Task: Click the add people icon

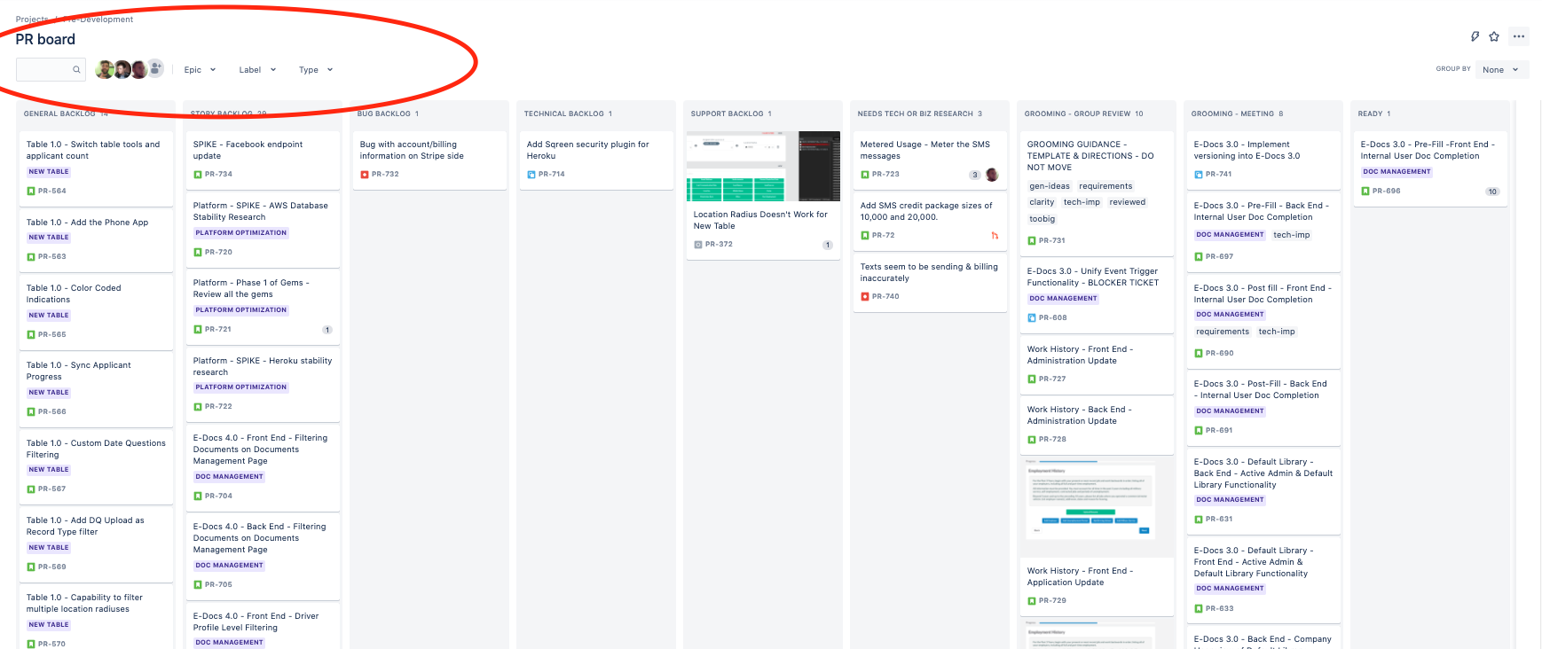Action: tap(156, 68)
